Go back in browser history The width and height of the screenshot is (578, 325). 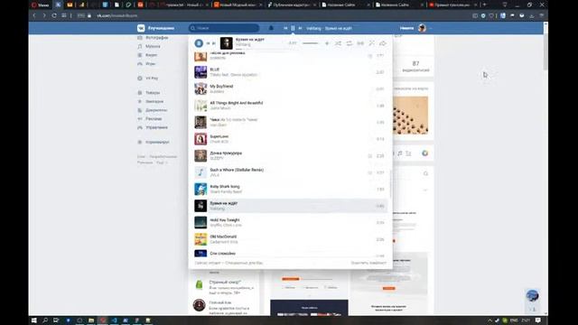(34, 15)
